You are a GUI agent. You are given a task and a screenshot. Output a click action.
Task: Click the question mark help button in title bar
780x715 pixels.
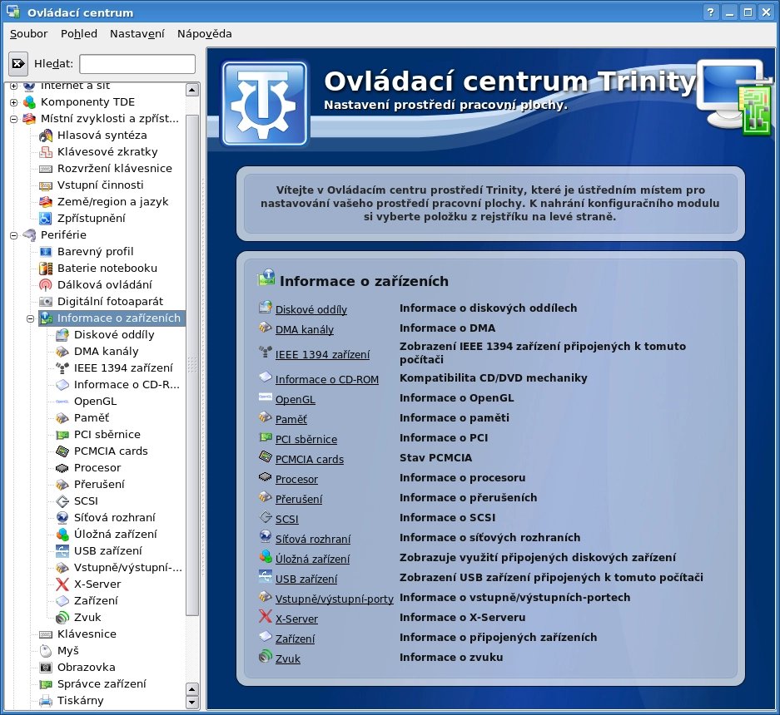click(x=711, y=12)
